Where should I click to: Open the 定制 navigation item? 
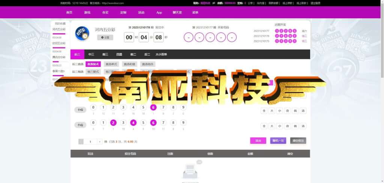pyautogui.click(x=123, y=12)
